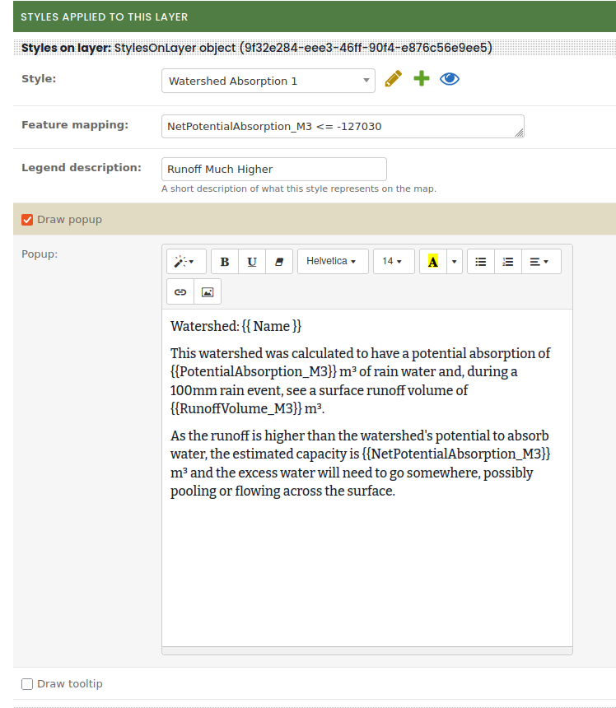
Task: Click the eraser remove font style icon
Action: click(278, 262)
